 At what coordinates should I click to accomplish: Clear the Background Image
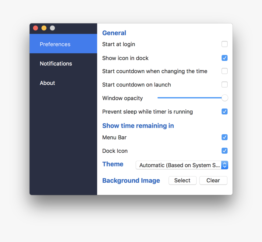[213, 181]
